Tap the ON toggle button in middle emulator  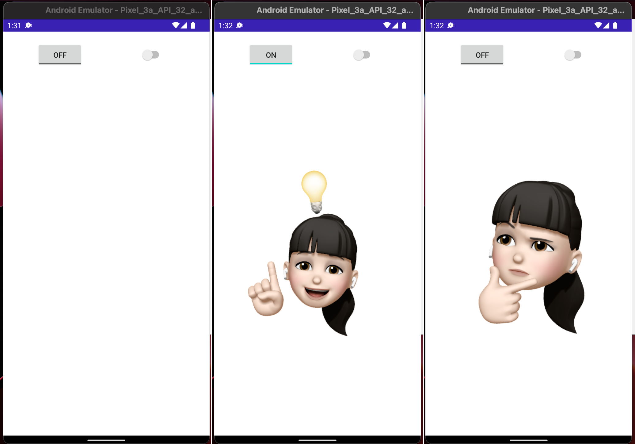click(271, 55)
